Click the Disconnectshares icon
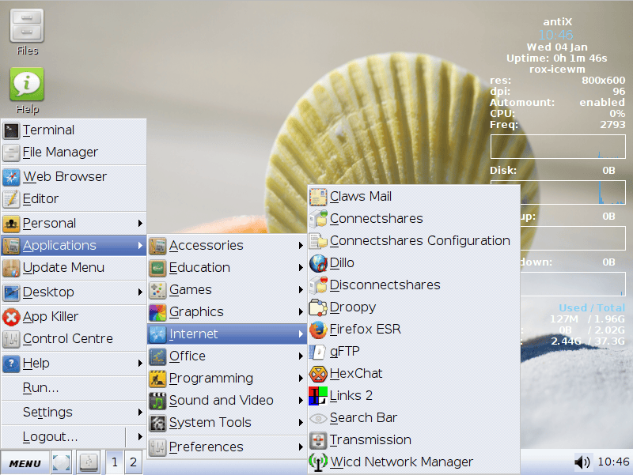 click(x=318, y=285)
